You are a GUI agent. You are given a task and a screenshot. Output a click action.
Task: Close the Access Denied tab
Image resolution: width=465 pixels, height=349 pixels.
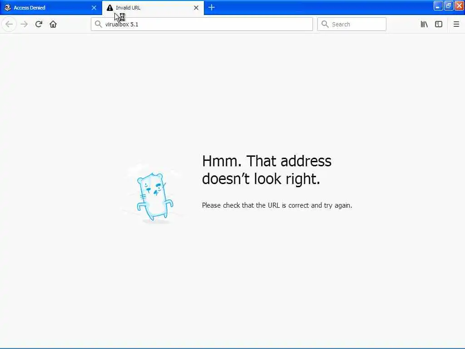tap(94, 8)
